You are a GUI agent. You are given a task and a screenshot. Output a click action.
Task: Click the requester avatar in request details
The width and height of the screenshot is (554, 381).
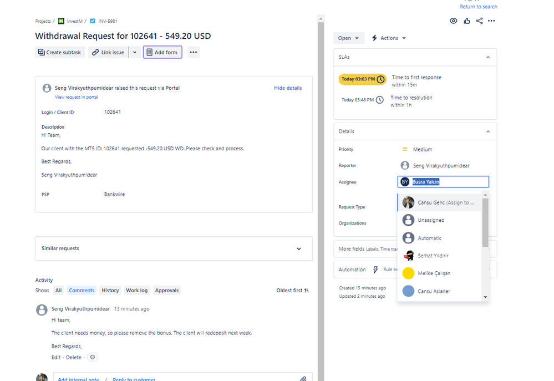point(47,88)
